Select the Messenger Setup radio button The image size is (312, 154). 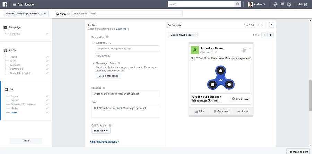pos(93,63)
